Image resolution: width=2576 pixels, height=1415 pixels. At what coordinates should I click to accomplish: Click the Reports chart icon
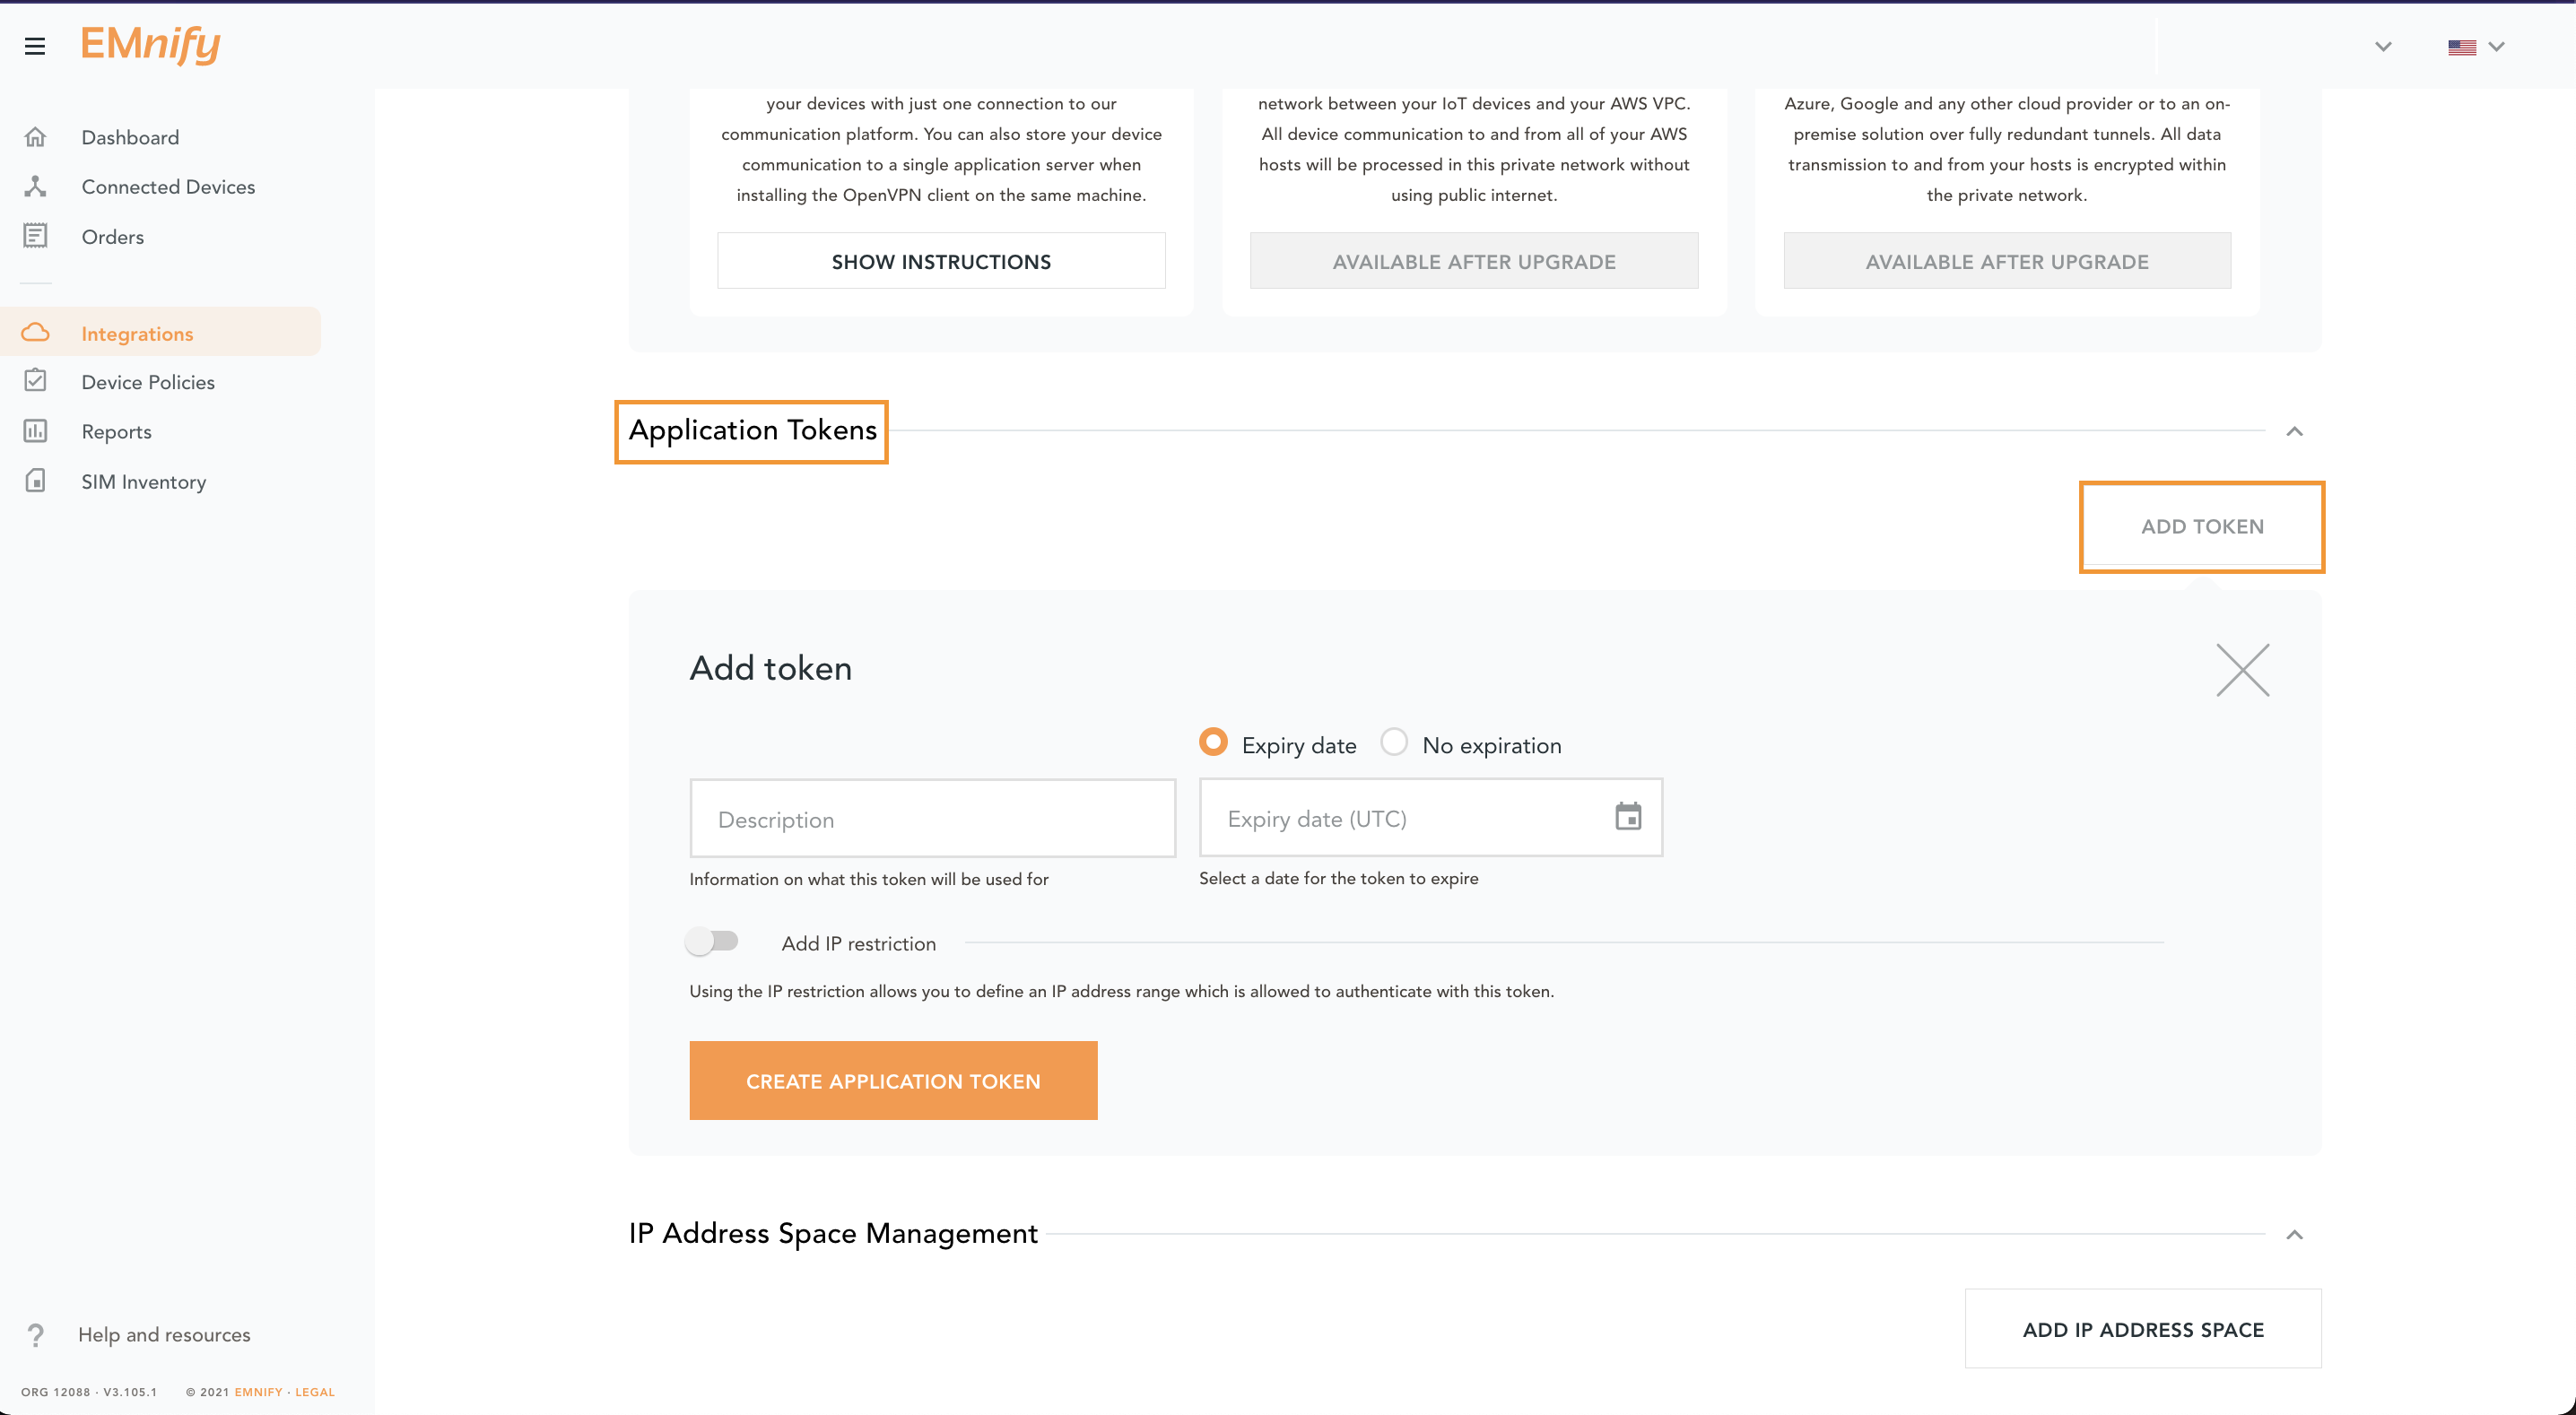pos(35,431)
